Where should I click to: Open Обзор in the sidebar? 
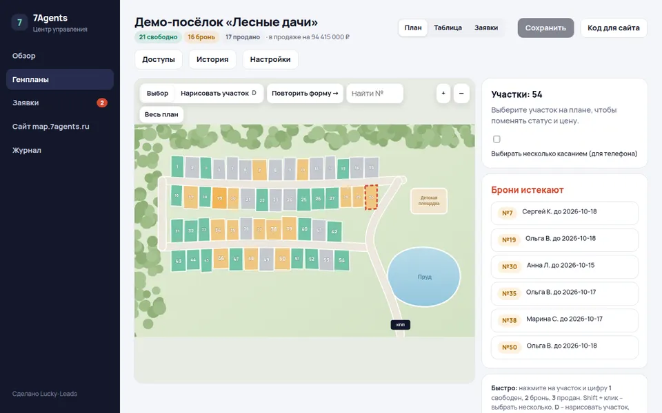coord(60,56)
